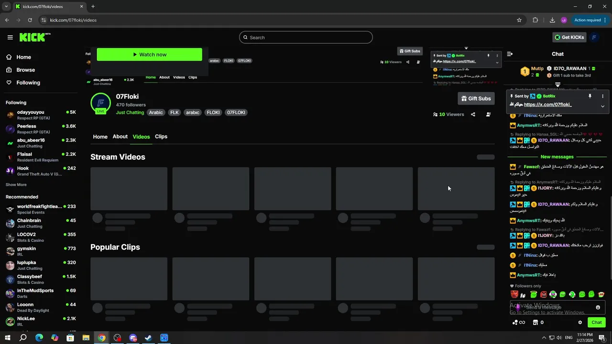Image resolution: width=612 pixels, height=344 pixels.
Task: Expand Show more under Following
Action: pos(16,184)
